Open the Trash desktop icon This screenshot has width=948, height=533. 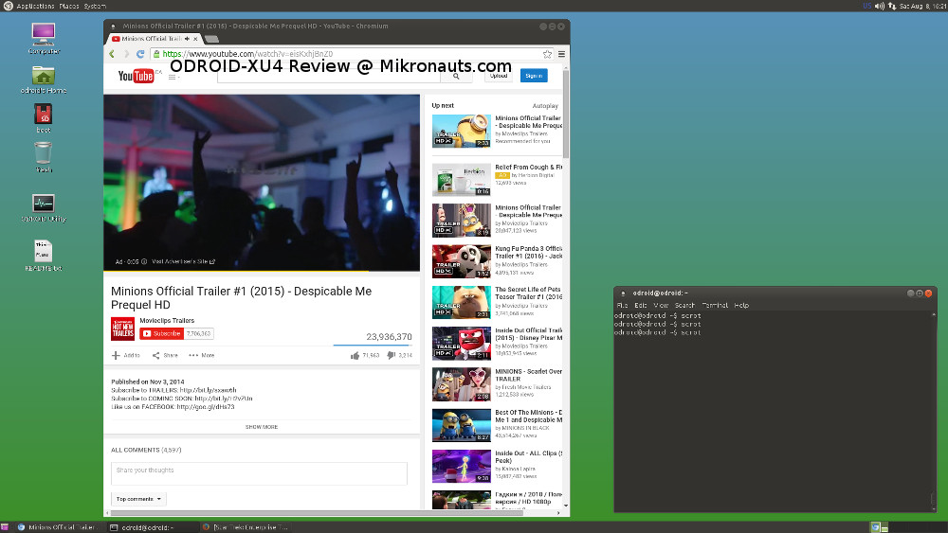coord(43,152)
